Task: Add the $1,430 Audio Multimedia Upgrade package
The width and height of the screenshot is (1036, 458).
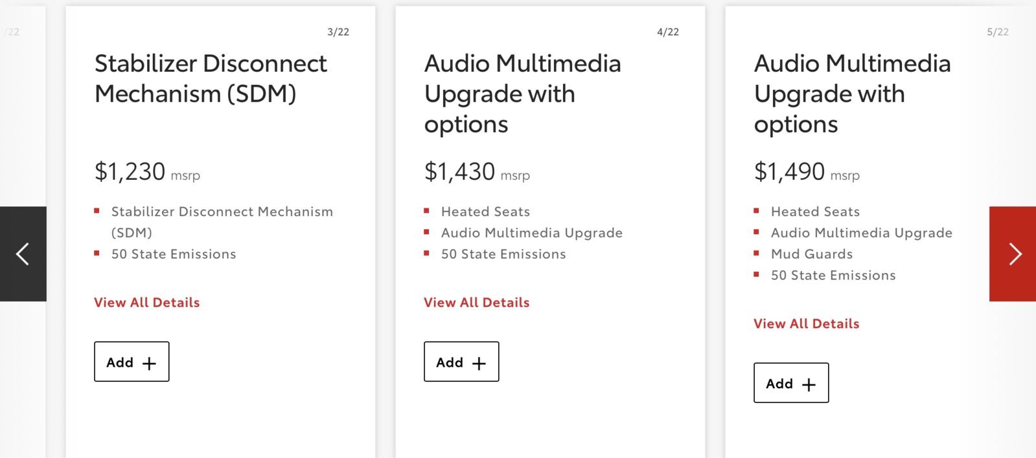Action: (x=461, y=362)
